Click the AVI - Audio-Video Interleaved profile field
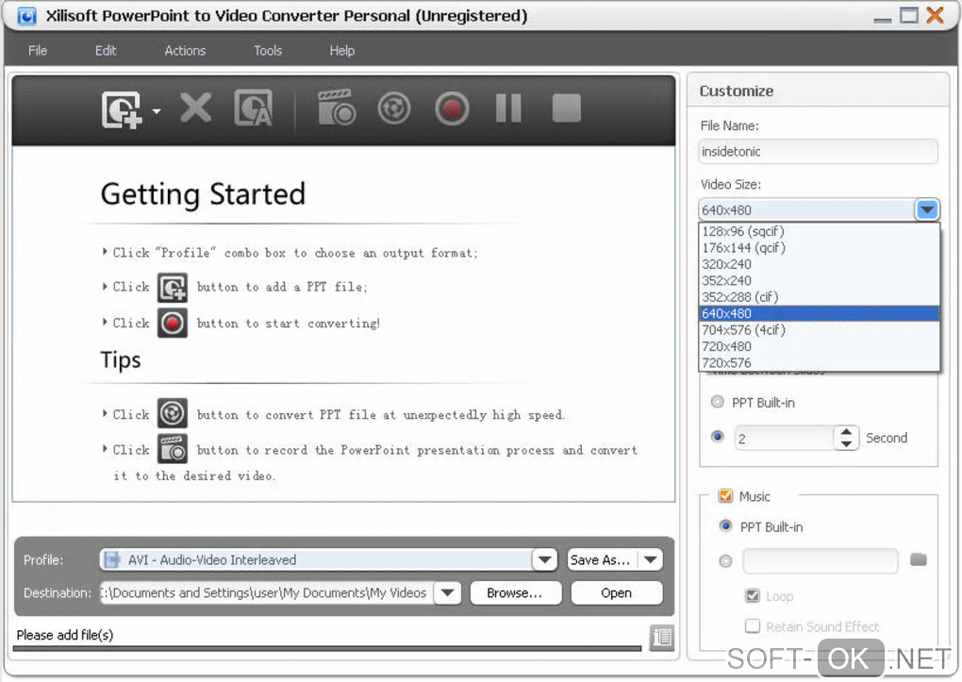Image resolution: width=962 pixels, height=682 pixels. (317, 559)
